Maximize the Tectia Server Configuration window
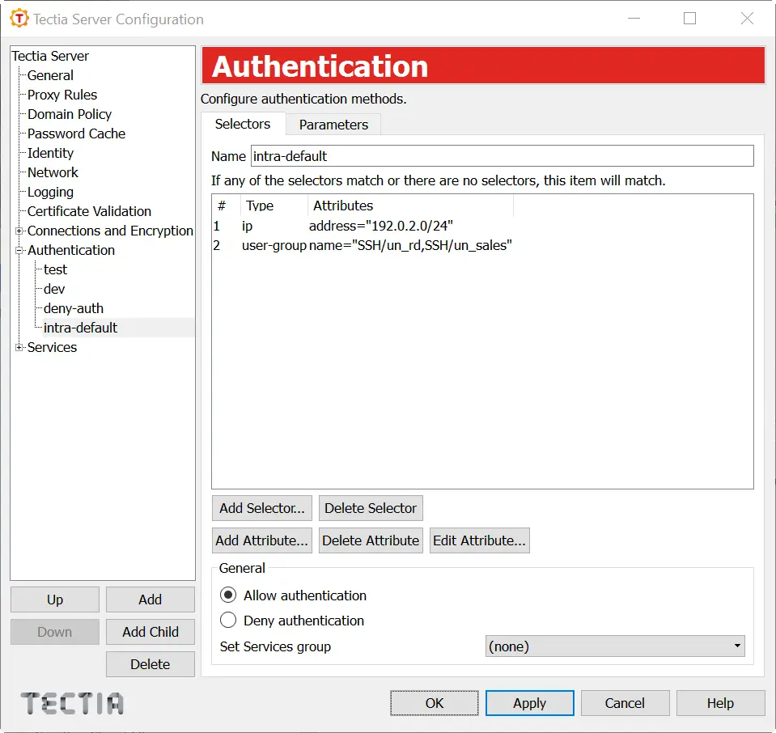The image size is (776, 733). (x=689, y=19)
